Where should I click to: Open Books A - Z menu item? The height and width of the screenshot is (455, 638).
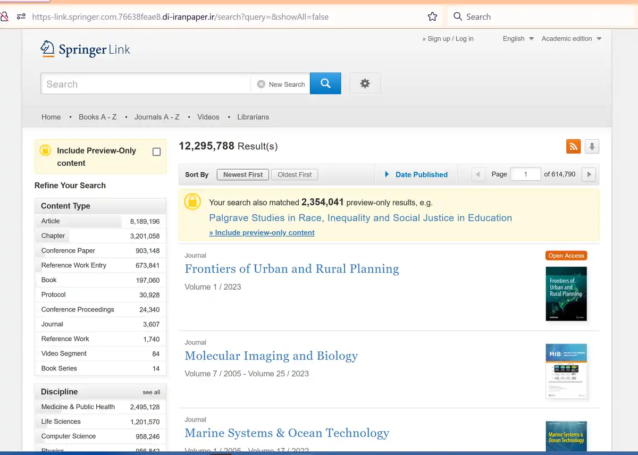(x=97, y=117)
